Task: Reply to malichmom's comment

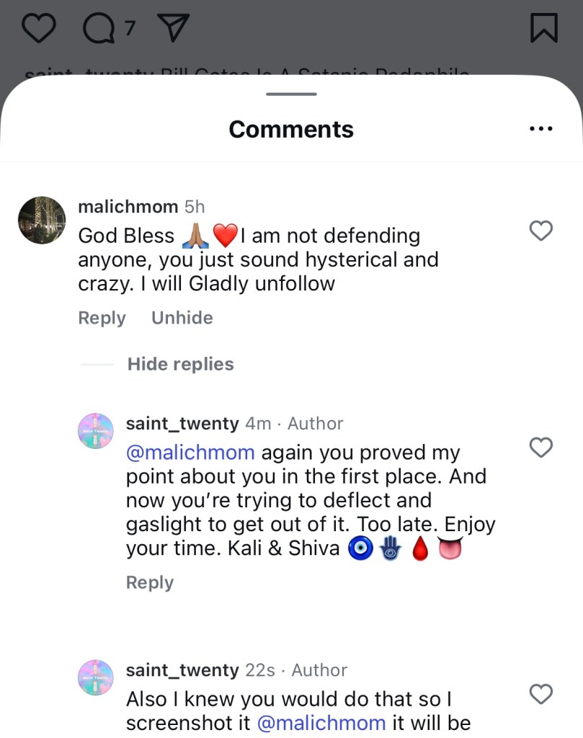Action: tap(102, 318)
